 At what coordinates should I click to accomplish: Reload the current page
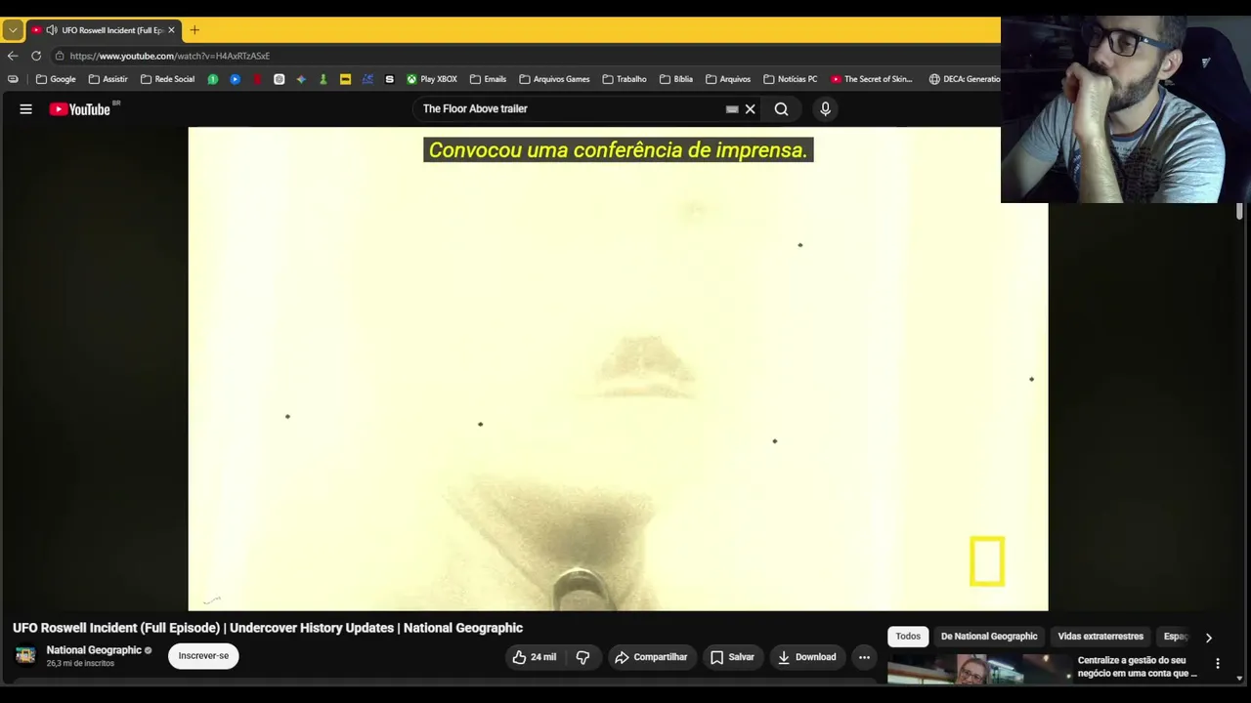36,56
